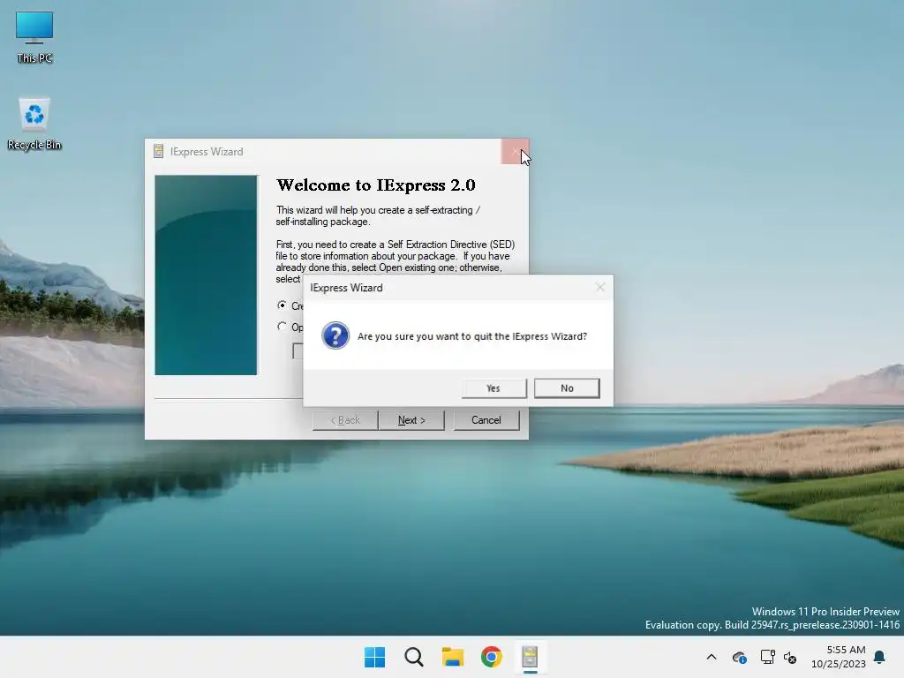Open Google Chrome from the taskbar
Screen dimensions: 904x678
coord(491,657)
